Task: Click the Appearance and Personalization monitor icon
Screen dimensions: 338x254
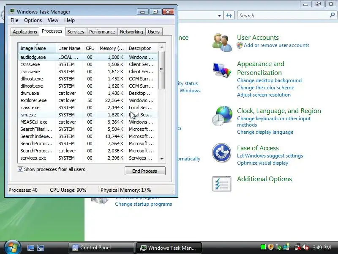Action: tap(222, 70)
